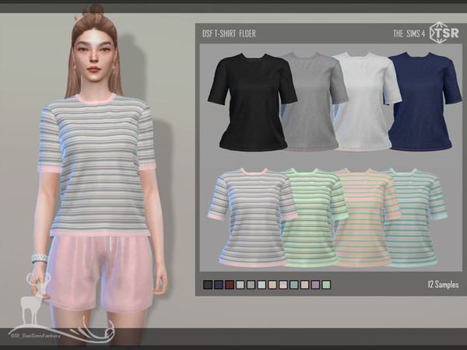
Task: Click the model's striped t-shirt
Action: point(98,165)
